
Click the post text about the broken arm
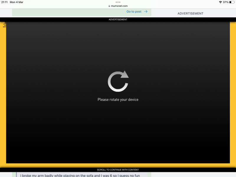pyautogui.click(x=80, y=175)
